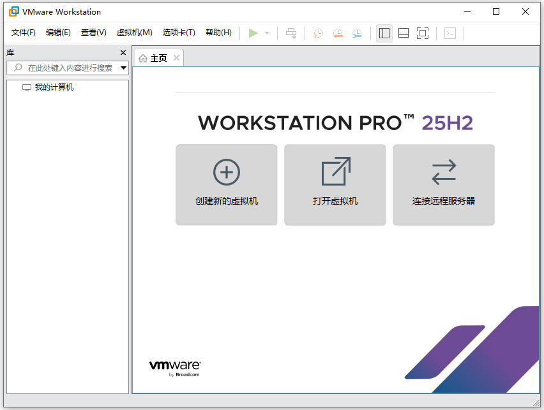Viewport: 544px width, 410px height.
Task: Open the snapshot manager icon
Action: pos(357,33)
